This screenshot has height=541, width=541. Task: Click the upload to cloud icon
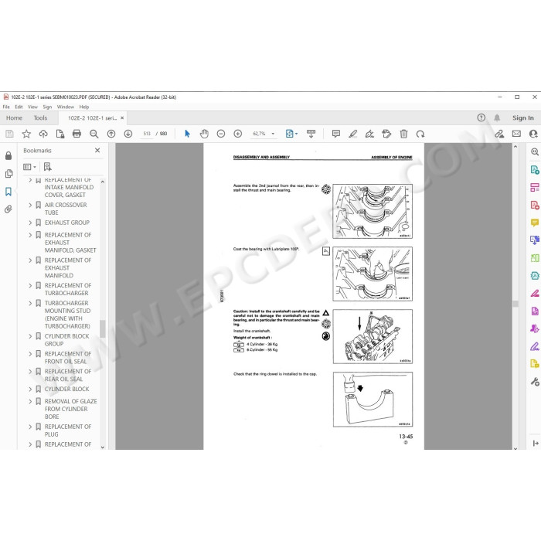pyautogui.click(x=43, y=134)
